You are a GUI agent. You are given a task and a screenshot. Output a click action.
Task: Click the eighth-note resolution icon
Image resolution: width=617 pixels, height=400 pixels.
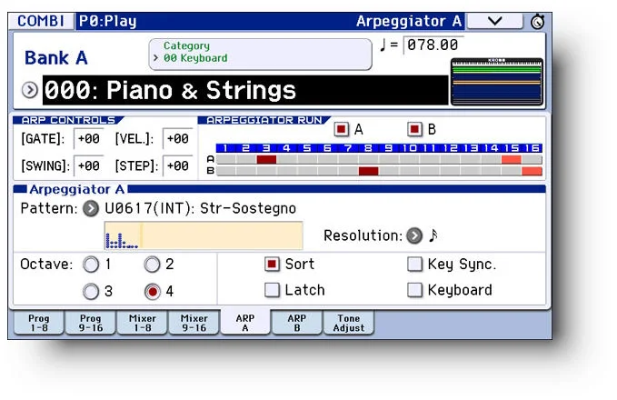click(x=433, y=235)
